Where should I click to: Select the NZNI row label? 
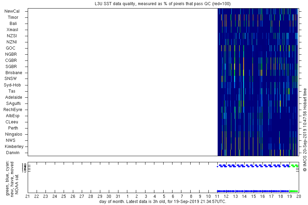click(12, 42)
